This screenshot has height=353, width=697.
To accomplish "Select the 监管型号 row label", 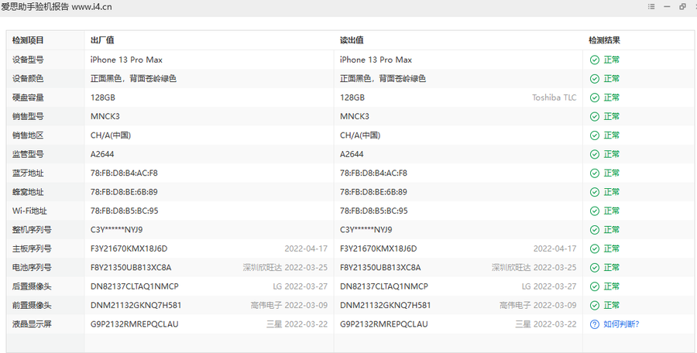I will (28, 154).
